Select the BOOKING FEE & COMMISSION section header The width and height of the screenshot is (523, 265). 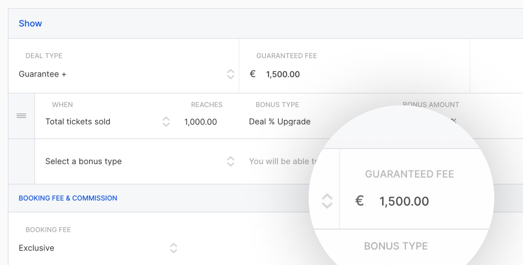click(x=68, y=198)
